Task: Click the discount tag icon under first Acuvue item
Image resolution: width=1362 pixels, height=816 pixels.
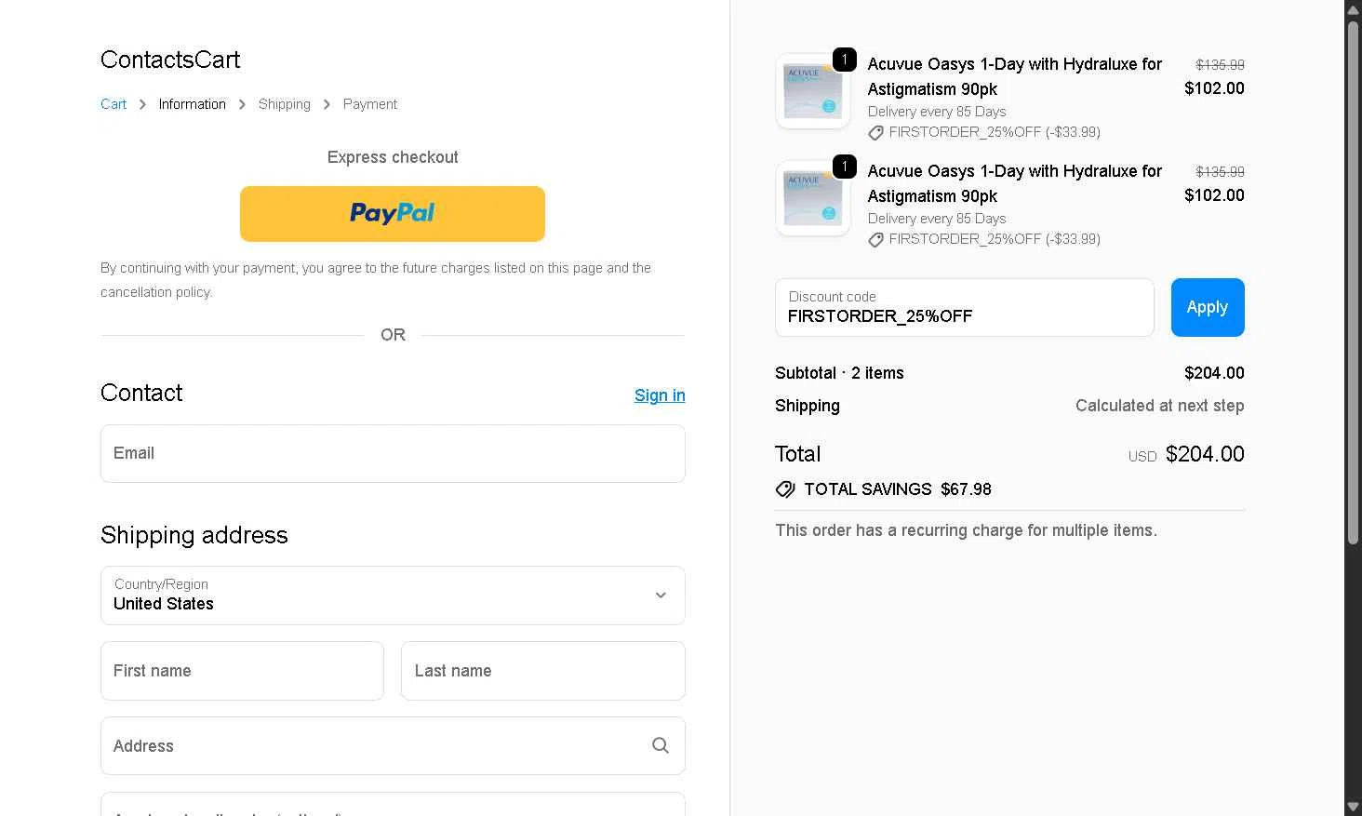Action: (x=875, y=133)
